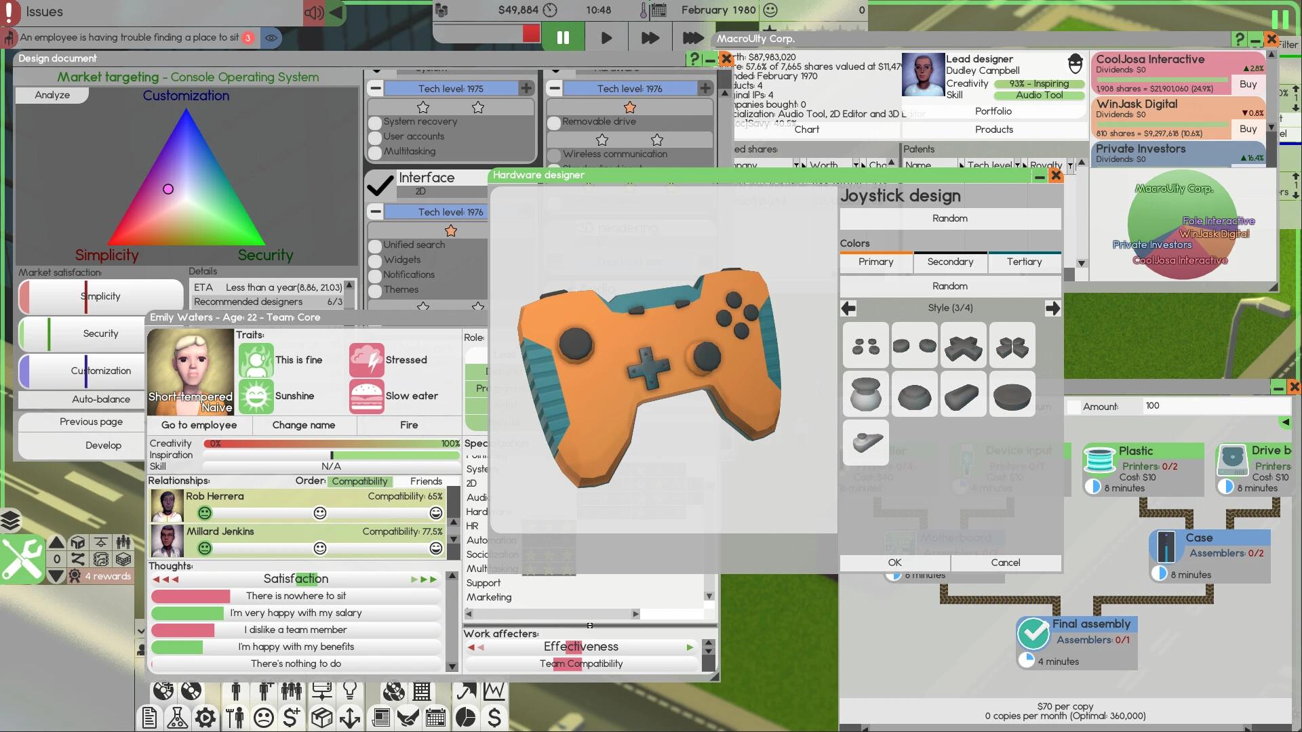Click the Buy button for WinJask Digital

coord(1249,129)
